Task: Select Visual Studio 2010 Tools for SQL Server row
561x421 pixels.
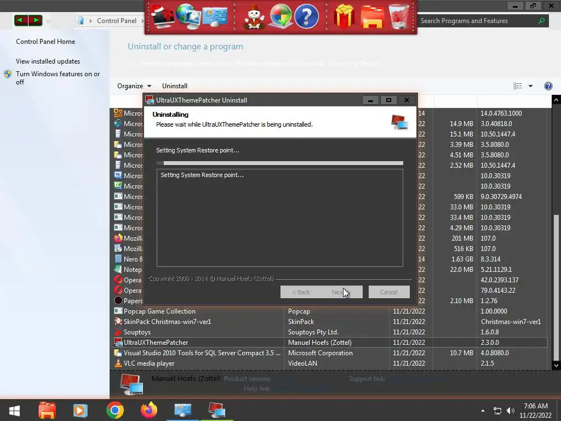Action: click(330, 352)
